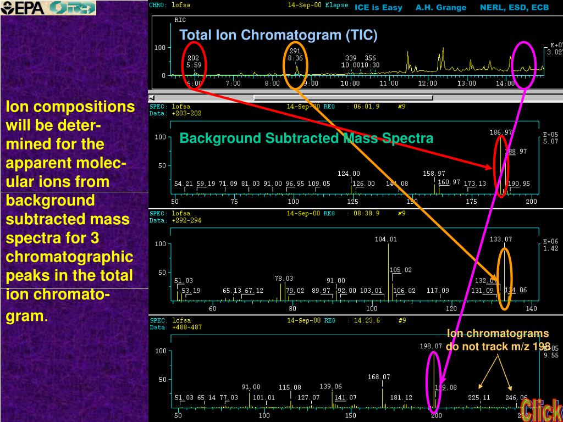Click the '06:01.9' retention time
Image resolution: width=563 pixels, height=422 pixels.
[x=366, y=107]
